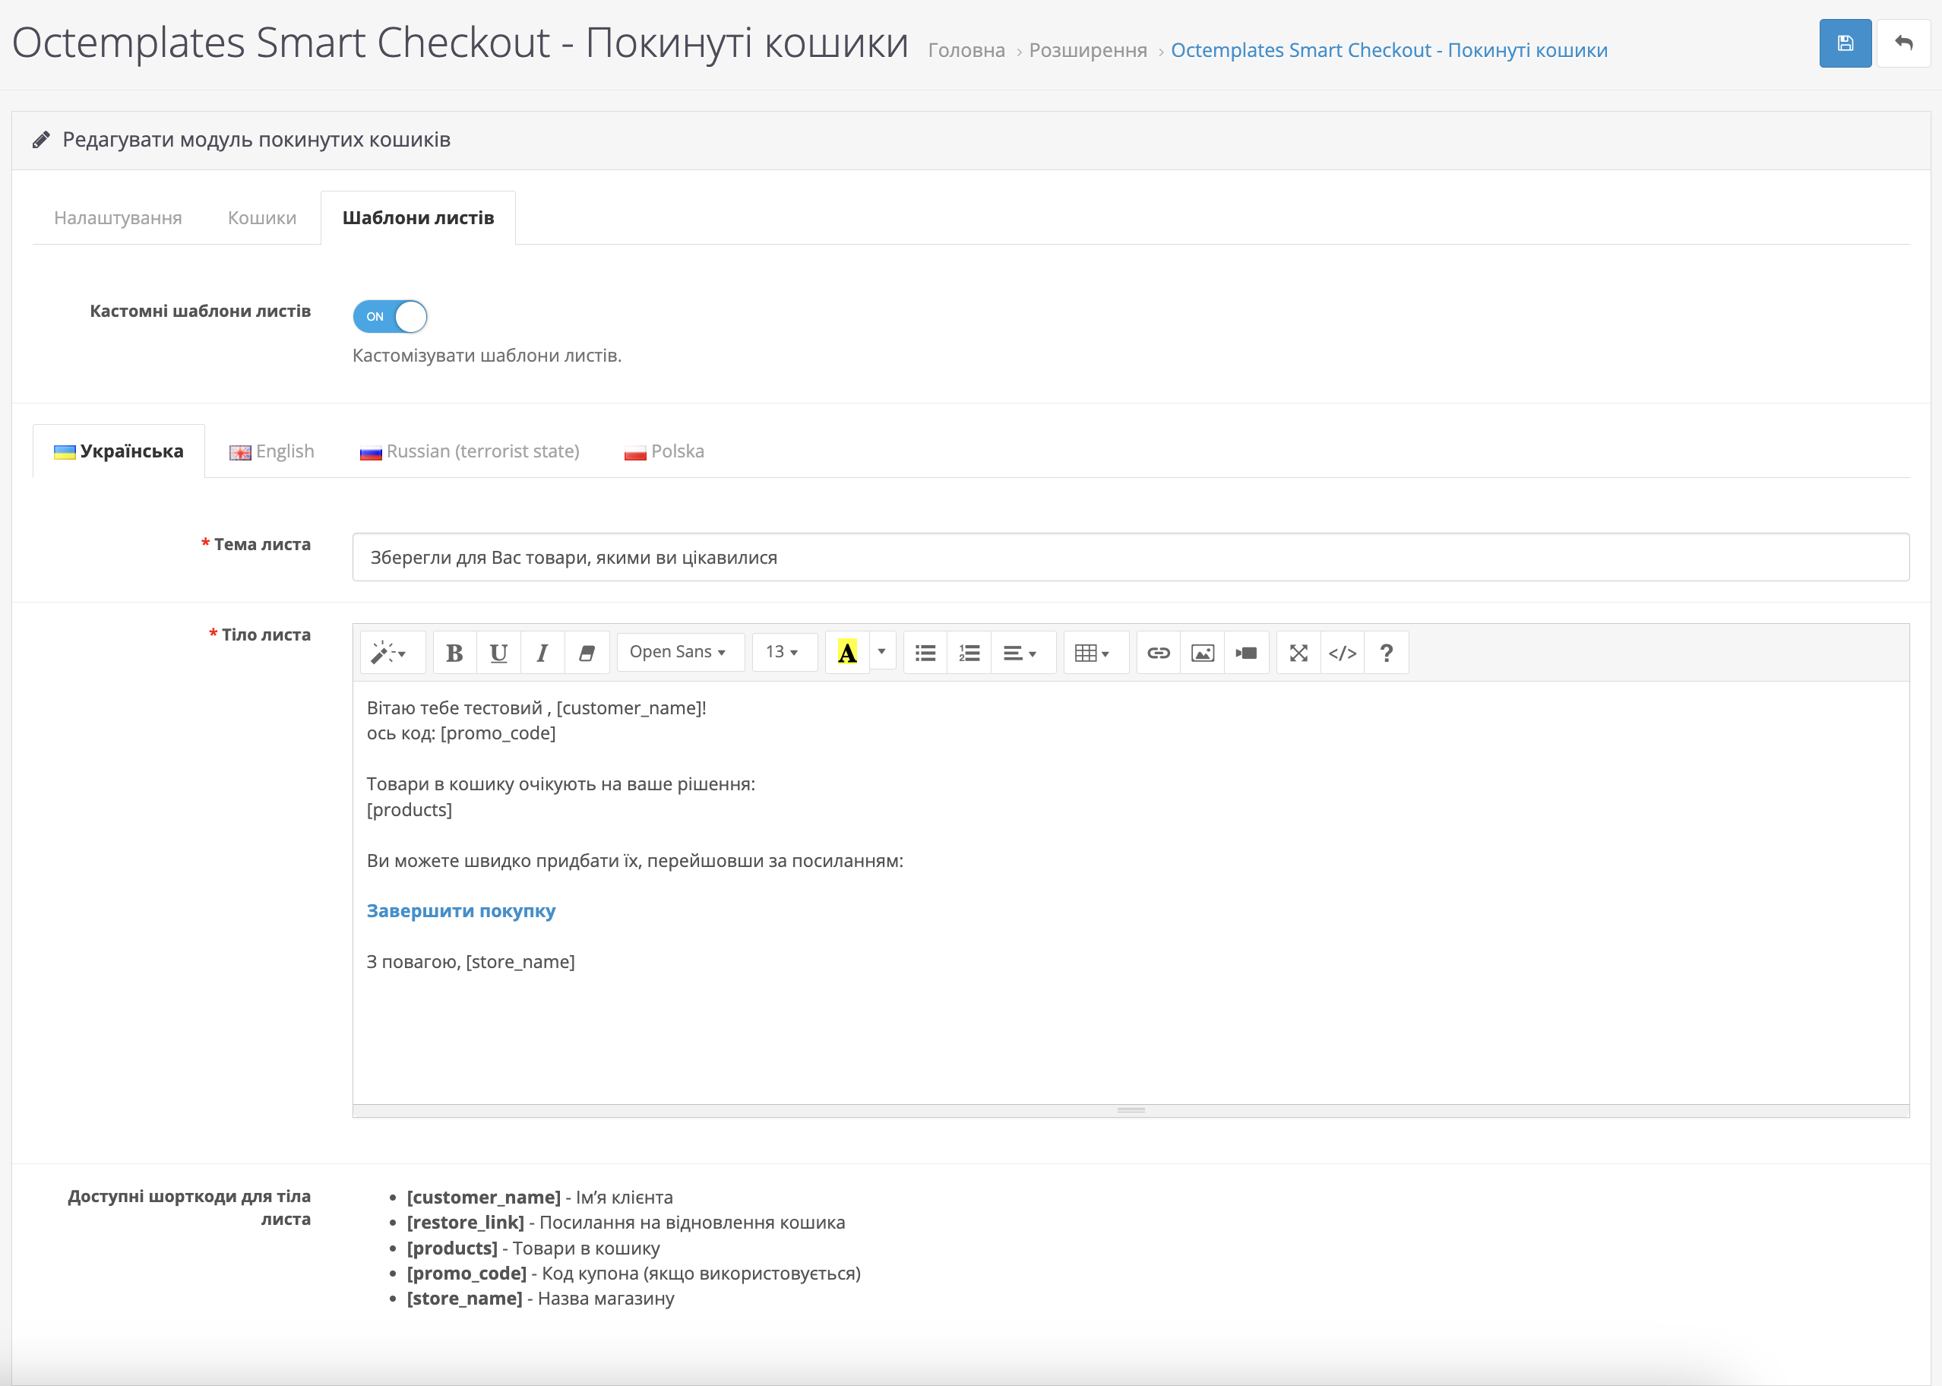Image resolution: width=1942 pixels, height=1386 pixels.
Task: Enter fullscreen editor mode
Action: pos(1298,653)
